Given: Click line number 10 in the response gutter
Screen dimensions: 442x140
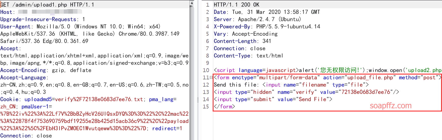Looking at the screenshot, I should tap(206, 70).
